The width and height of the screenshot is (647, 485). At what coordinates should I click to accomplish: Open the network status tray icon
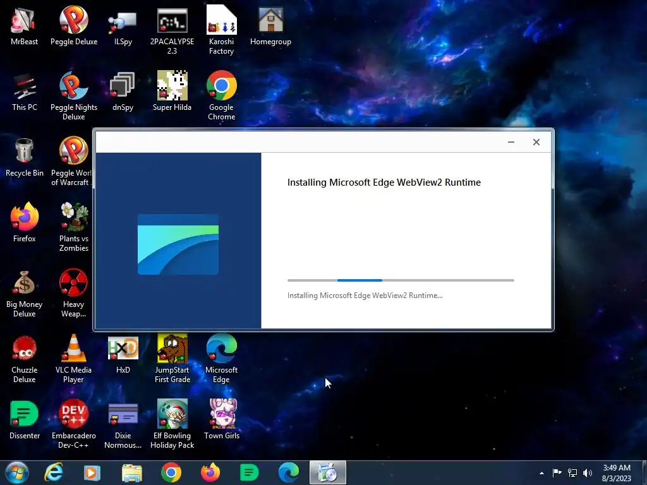(572, 473)
